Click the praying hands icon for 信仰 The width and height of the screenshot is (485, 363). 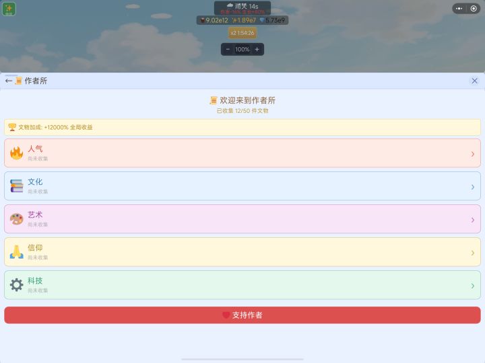(x=17, y=252)
